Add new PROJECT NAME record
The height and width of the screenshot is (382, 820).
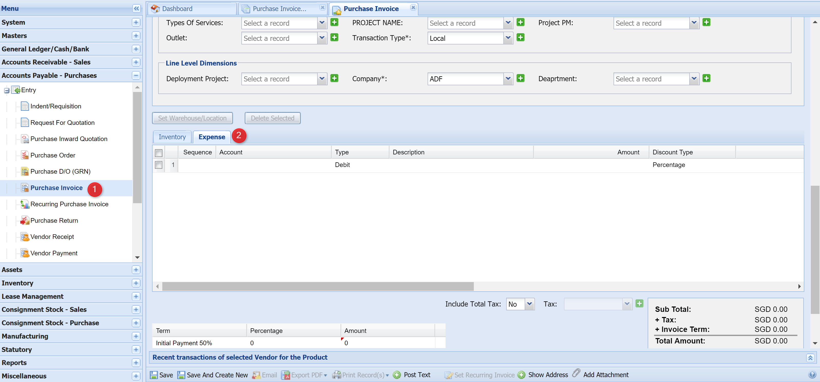tap(521, 23)
